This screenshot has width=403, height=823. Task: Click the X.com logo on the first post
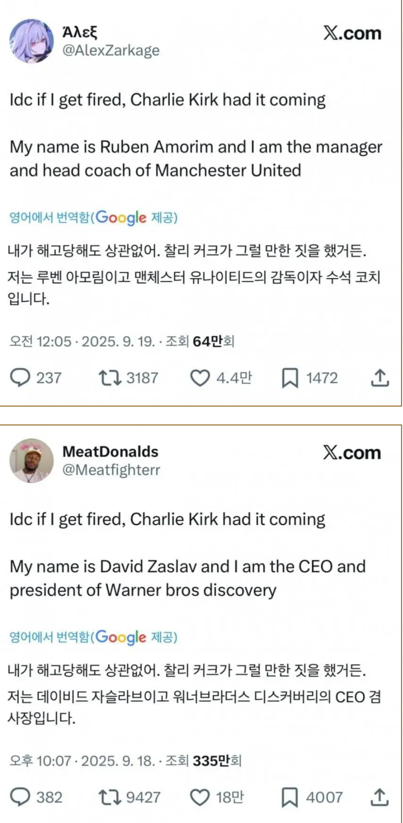click(x=352, y=33)
